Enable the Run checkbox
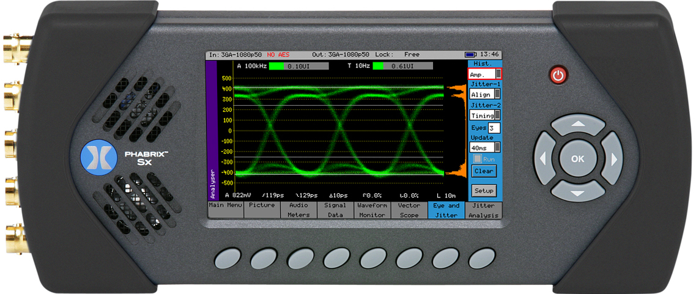The image size is (696, 294). click(478, 159)
